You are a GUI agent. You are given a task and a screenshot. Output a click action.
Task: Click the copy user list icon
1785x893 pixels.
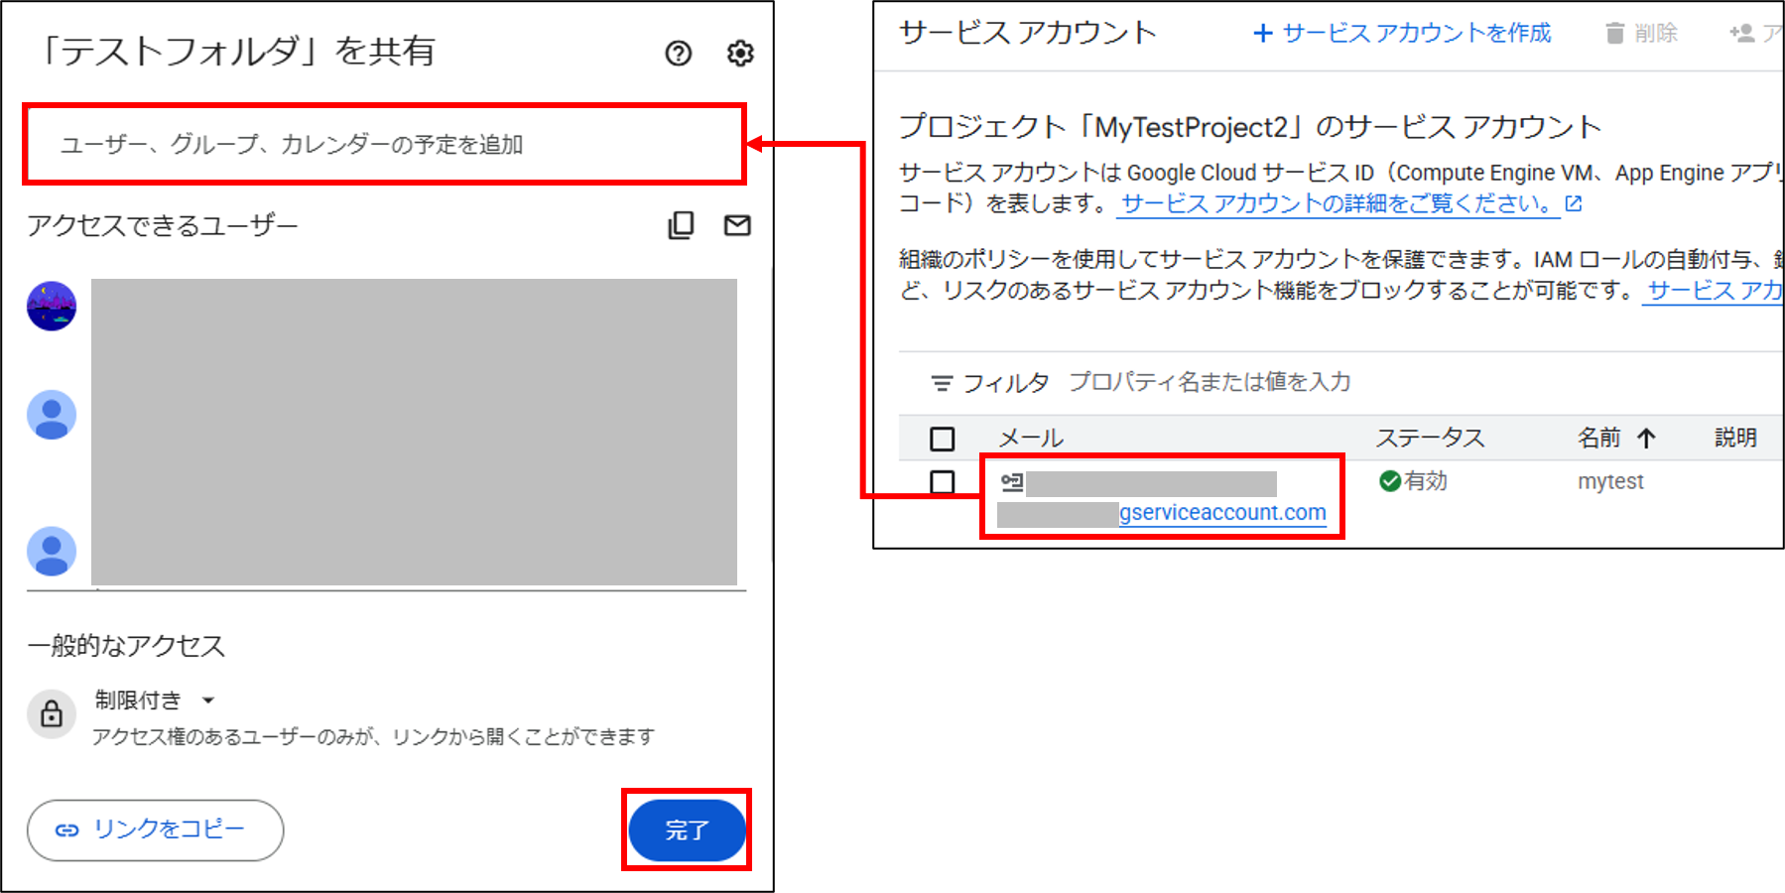(681, 225)
